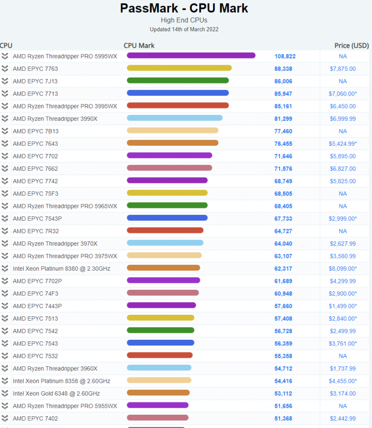Image resolution: width=372 pixels, height=428 pixels.
Task: Click the yellow score bar for EPYC 7763
Action: [x=179, y=68]
